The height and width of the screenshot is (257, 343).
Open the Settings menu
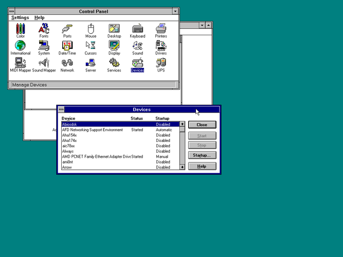(20, 18)
